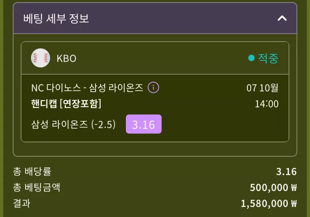Click the 핸디캡 [연장포함] market label
Screen dimensions: 310x217
66,103
